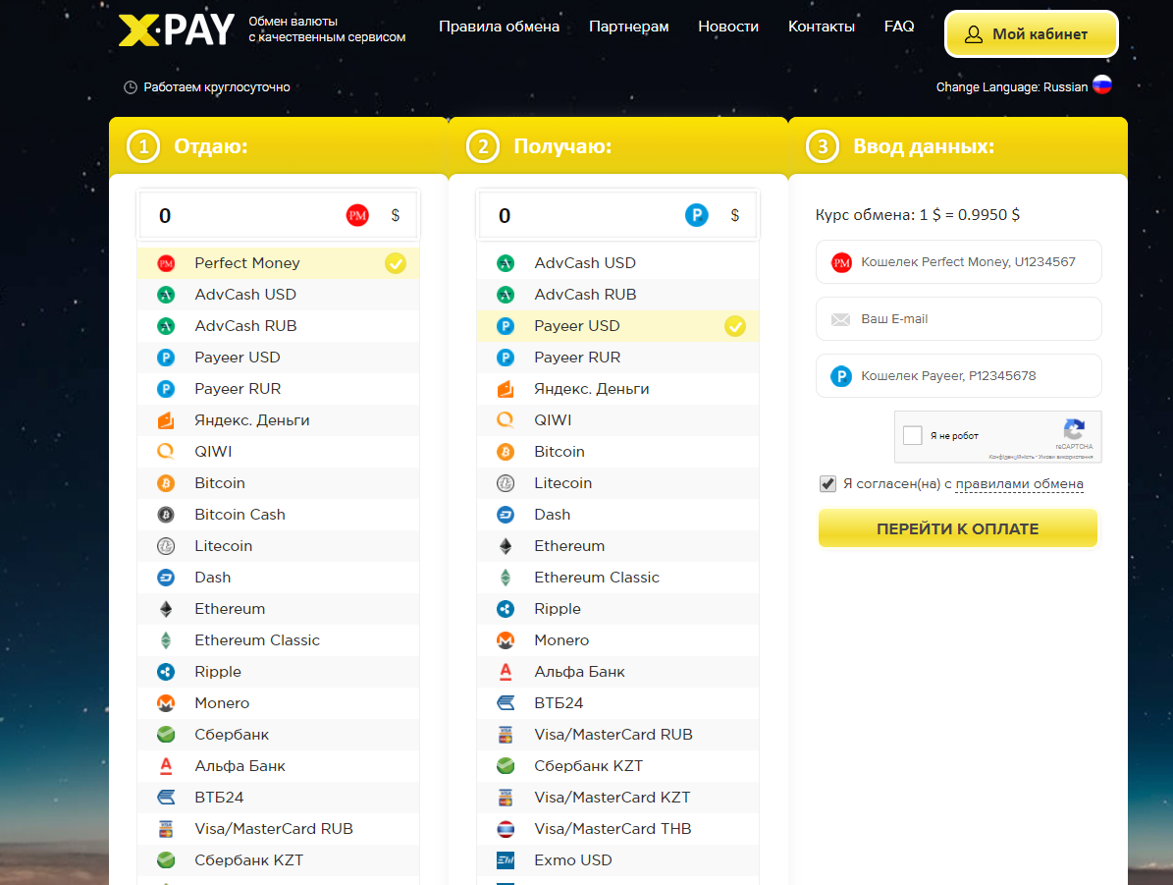
Task: Click the Russian flag language icon
Action: click(x=1102, y=85)
